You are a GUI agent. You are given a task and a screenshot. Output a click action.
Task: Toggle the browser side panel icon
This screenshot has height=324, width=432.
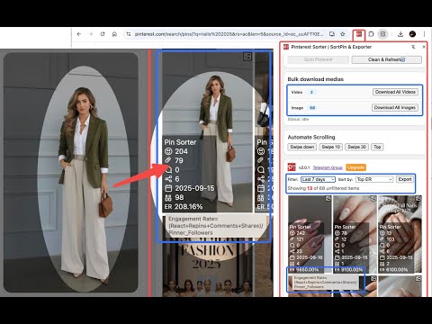(383, 34)
